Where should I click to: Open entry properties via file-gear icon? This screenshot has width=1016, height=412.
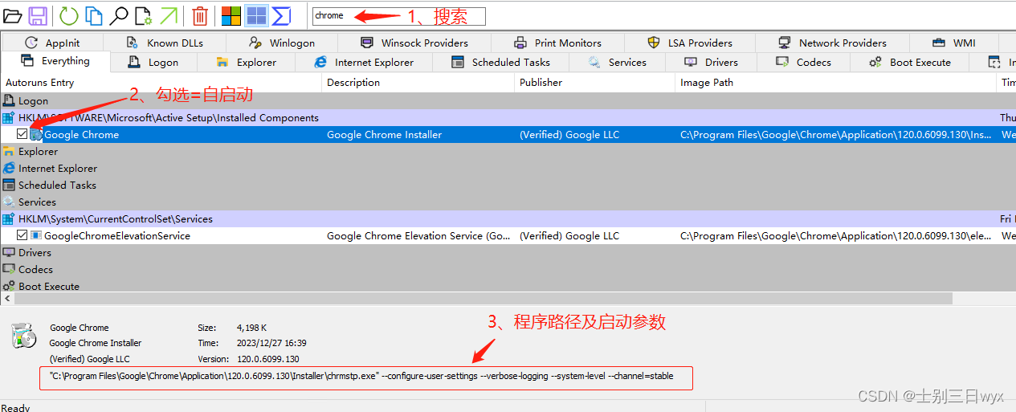(x=143, y=15)
